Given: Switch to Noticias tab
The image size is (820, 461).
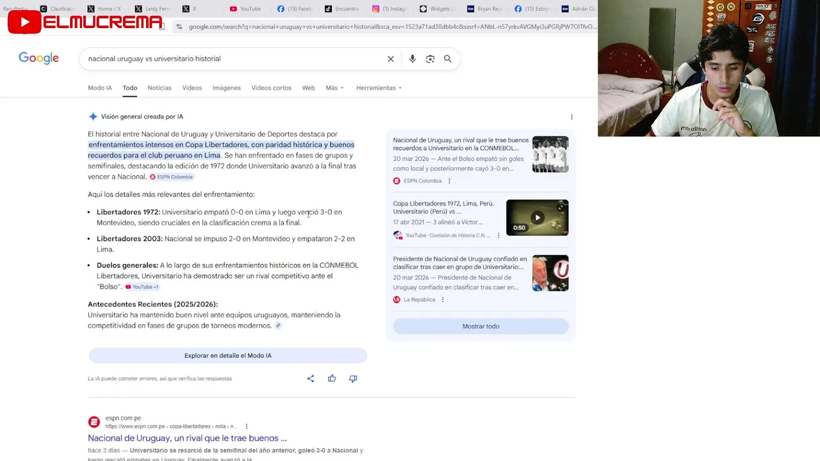Looking at the screenshot, I should coord(160,88).
